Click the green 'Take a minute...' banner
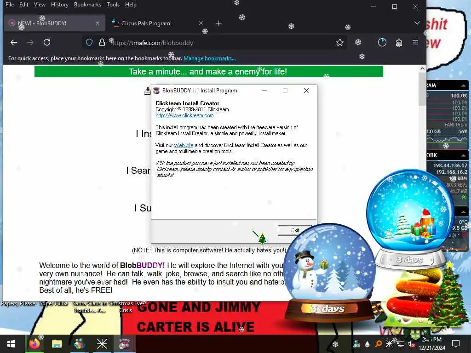The image size is (471, 353). 208,72
